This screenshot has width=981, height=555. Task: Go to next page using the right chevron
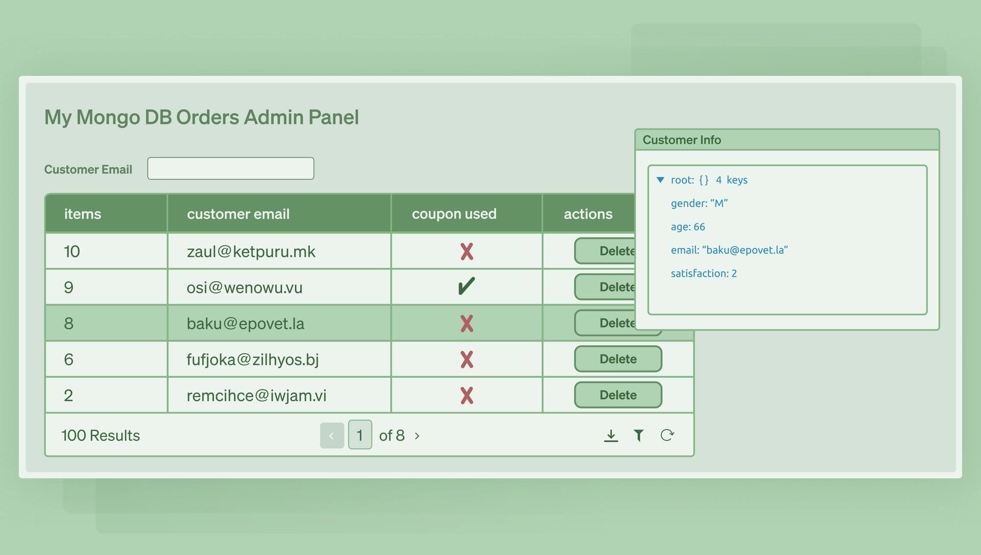417,435
